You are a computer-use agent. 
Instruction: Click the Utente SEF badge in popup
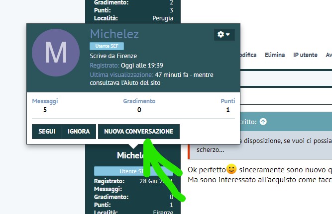[107, 46]
